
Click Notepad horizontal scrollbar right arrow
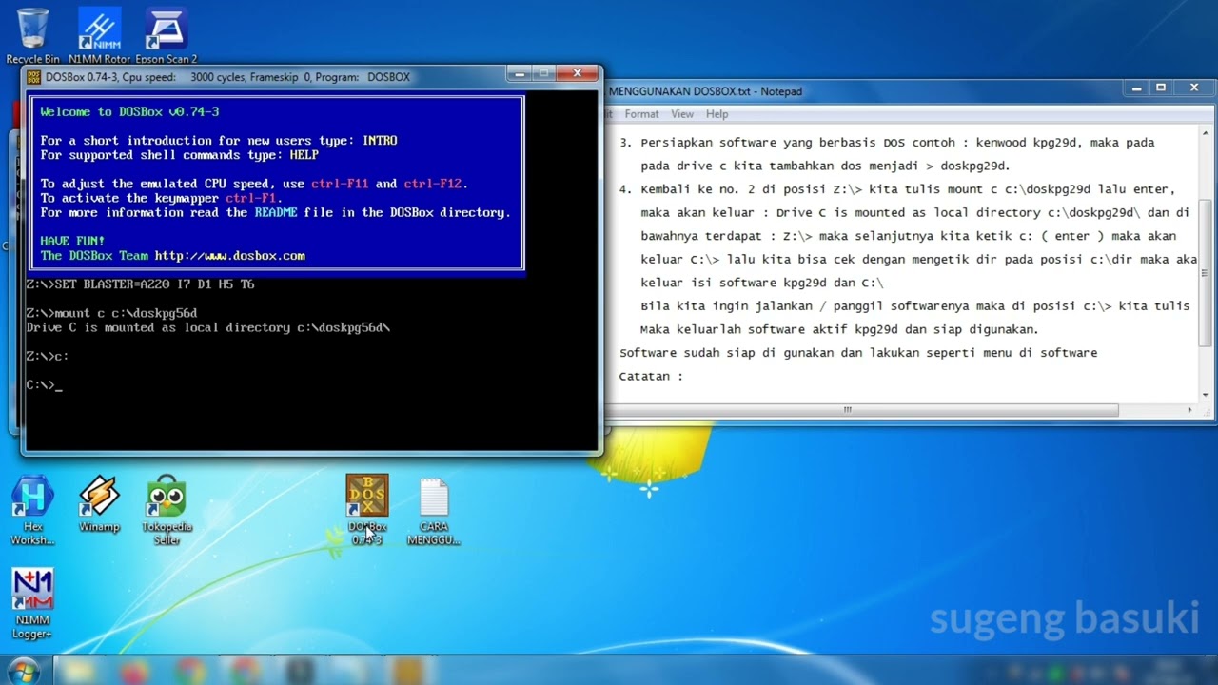coord(1189,410)
